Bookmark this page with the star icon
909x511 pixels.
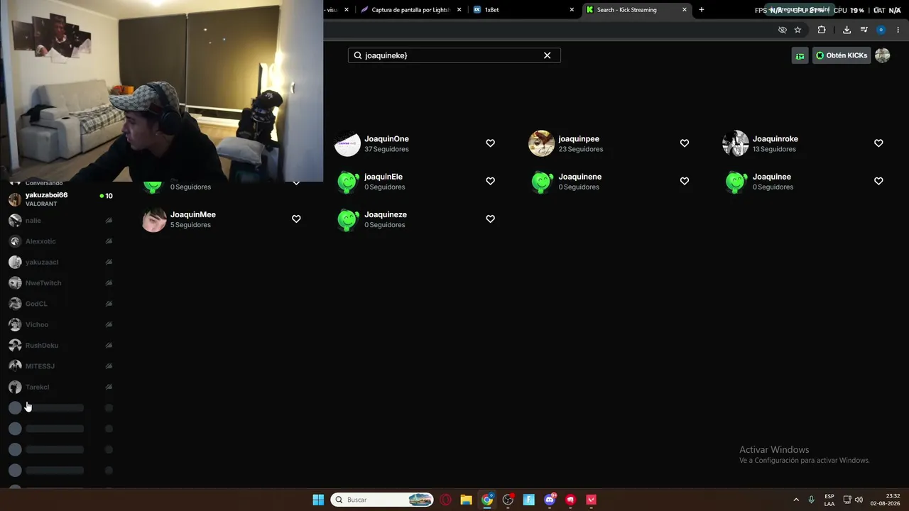pos(798,30)
